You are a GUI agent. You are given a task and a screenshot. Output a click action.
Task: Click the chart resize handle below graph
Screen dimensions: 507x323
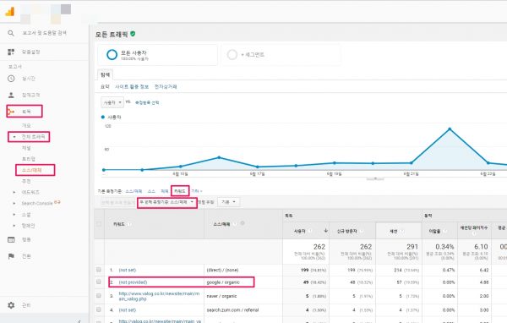(x=375, y=178)
